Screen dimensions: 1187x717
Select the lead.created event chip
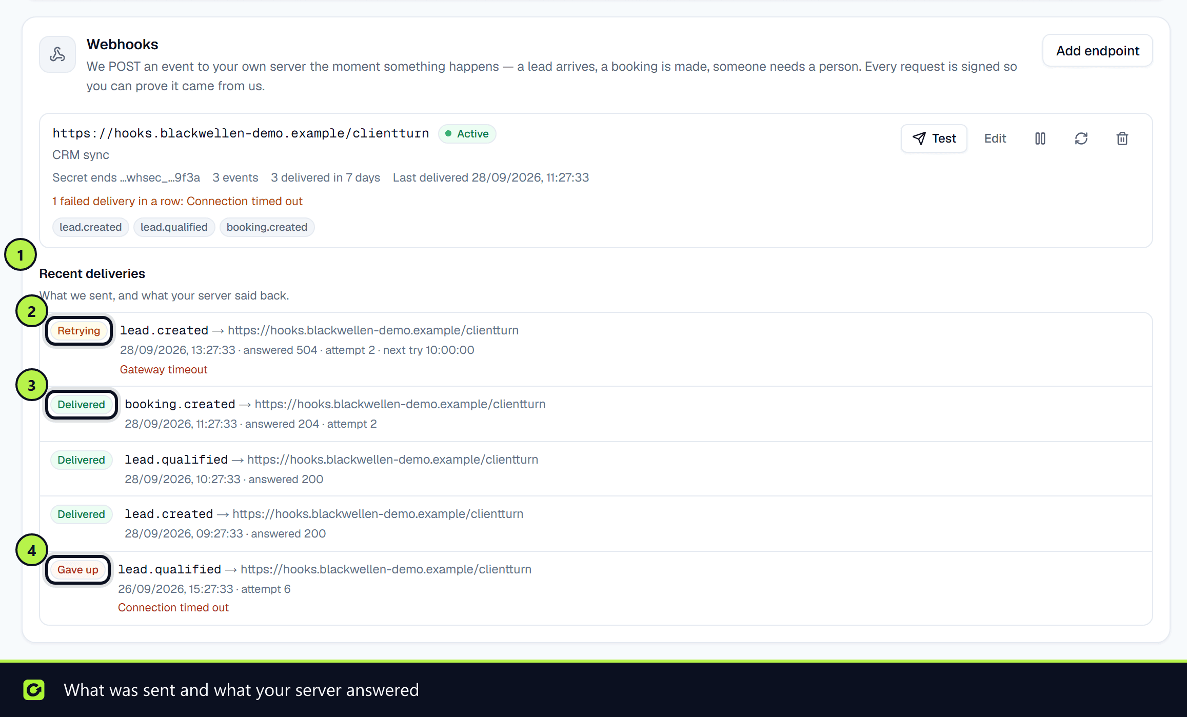coord(91,227)
